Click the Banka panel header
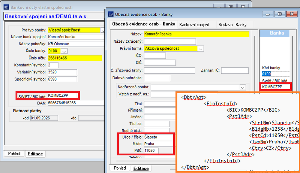Screen dimensions: 300x173 pyautogui.click(x=274, y=33)
